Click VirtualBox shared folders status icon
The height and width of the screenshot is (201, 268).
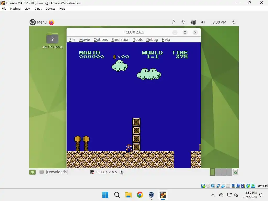(228, 186)
